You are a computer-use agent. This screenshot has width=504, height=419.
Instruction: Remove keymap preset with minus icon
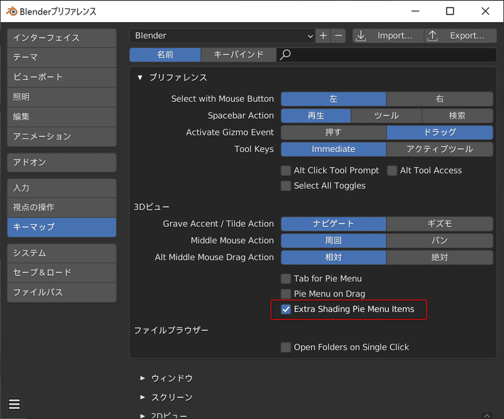coord(338,36)
